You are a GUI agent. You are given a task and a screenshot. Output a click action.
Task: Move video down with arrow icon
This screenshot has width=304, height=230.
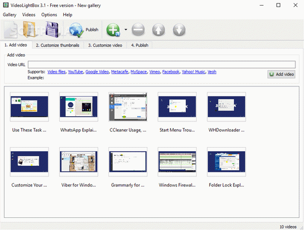(x=179, y=30)
